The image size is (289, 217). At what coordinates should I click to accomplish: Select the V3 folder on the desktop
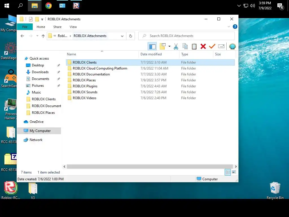pyautogui.click(x=33, y=191)
